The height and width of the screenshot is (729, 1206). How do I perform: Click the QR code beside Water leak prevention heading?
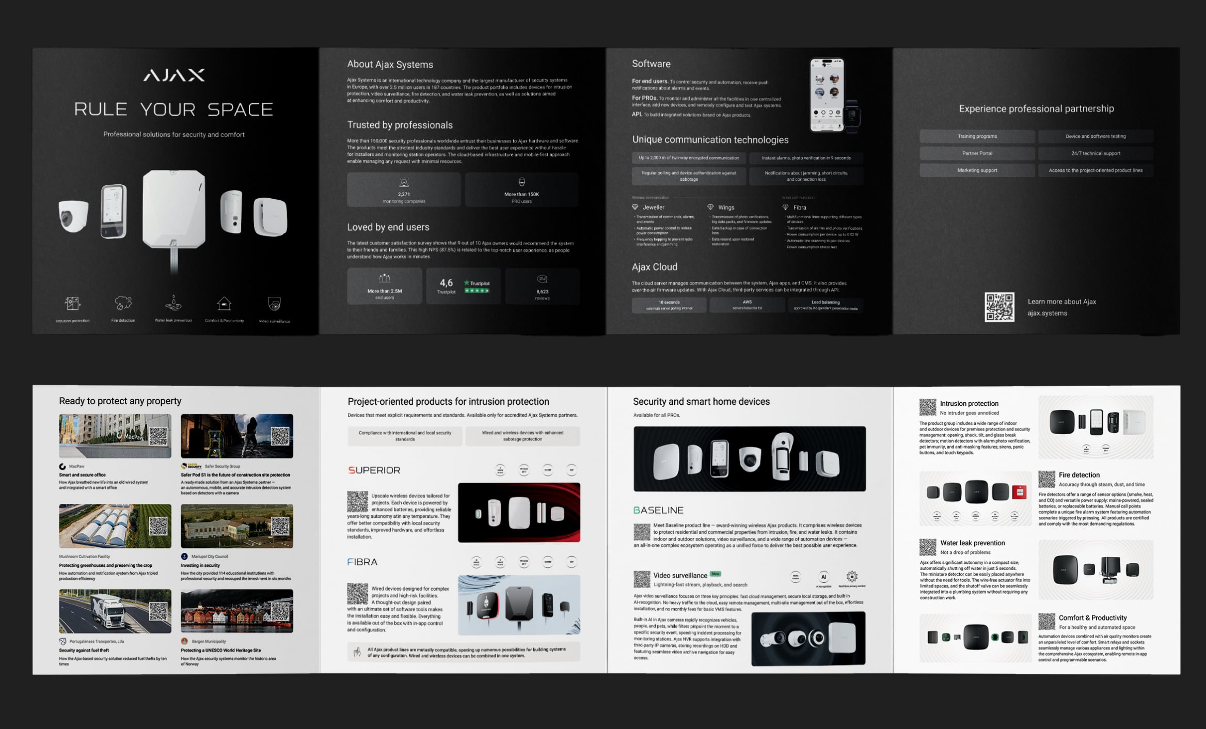[928, 547]
